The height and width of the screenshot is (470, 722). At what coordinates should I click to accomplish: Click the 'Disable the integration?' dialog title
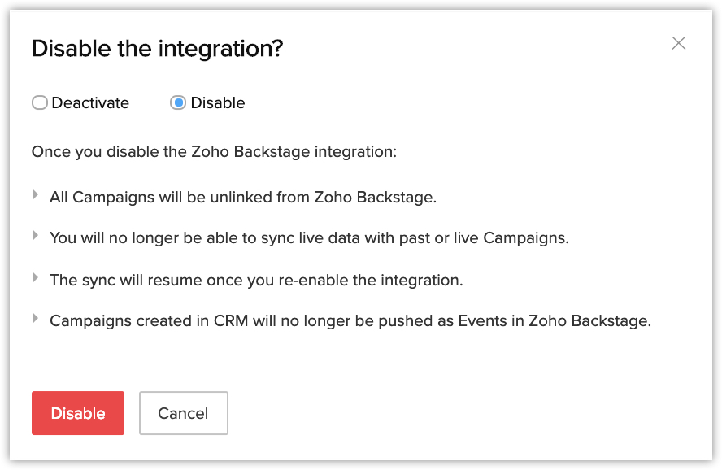[157, 49]
